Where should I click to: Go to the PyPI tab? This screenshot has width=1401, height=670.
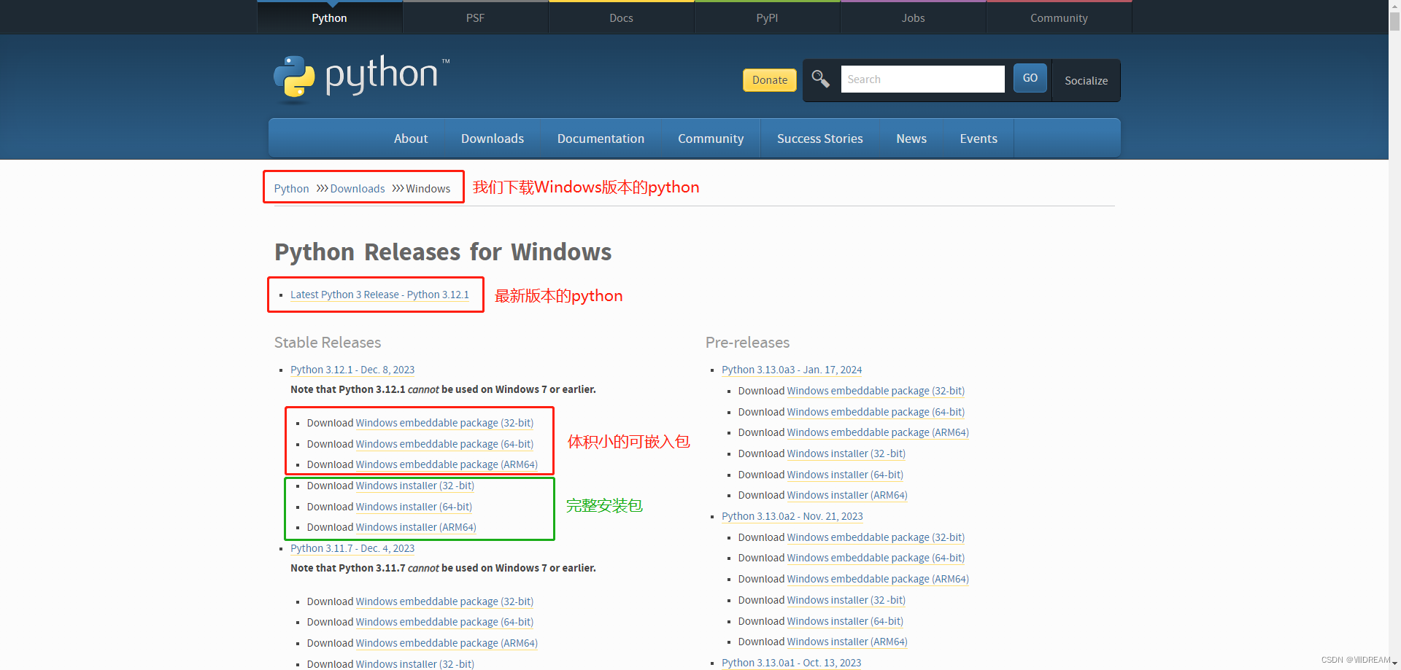(767, 17)
